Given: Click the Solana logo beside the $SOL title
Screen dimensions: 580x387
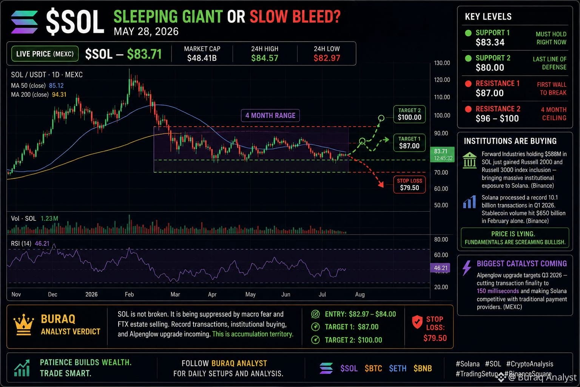Looking at the screenshot, I should coord(25,22).
